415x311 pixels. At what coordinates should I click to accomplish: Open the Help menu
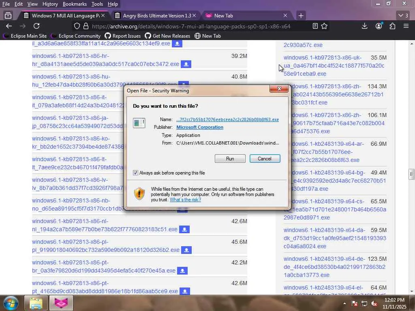click(113, 4)
